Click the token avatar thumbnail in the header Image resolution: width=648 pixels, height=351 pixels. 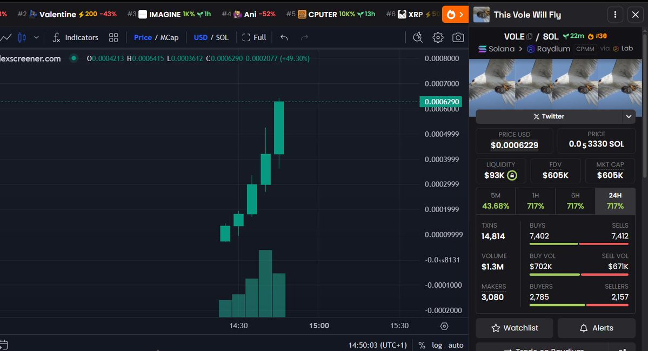click(x=482, y=15)
